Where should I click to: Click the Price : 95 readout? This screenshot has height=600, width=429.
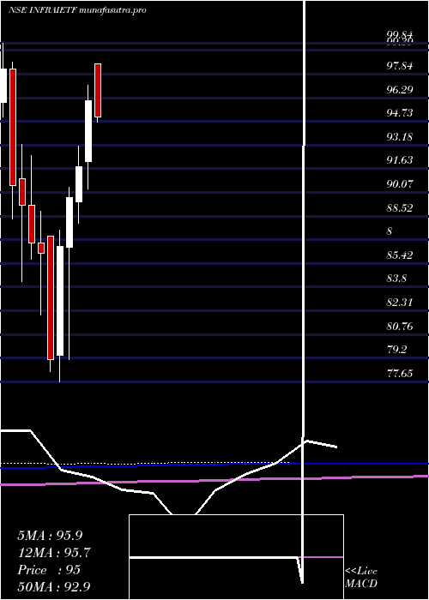tap(49, 570)
